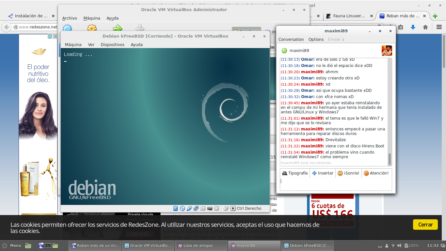Click maximi89's buddy avatar icon in chat window
This screenshot has height=251, width=446.
387,51
